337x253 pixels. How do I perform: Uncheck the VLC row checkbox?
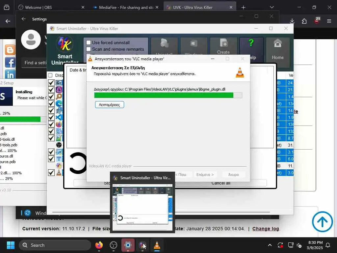51,173
